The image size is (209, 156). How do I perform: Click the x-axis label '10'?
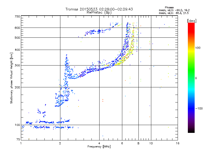[151, 143]
